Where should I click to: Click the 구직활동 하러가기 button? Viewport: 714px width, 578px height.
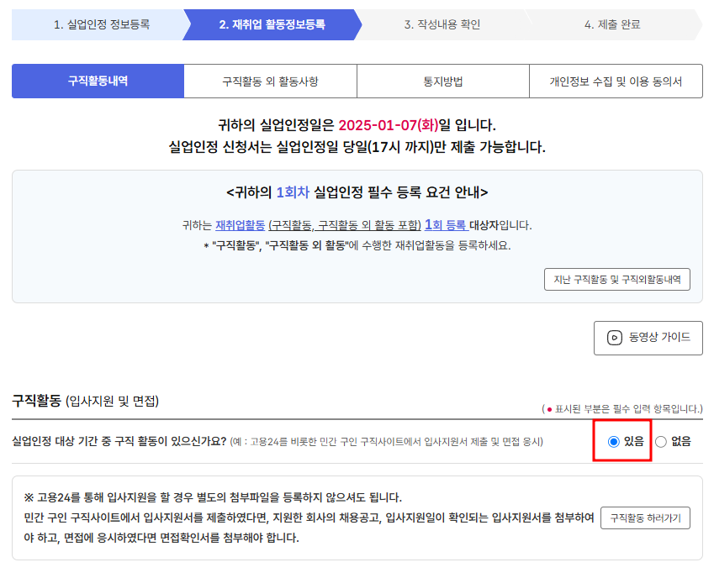[x=645, y=518]
